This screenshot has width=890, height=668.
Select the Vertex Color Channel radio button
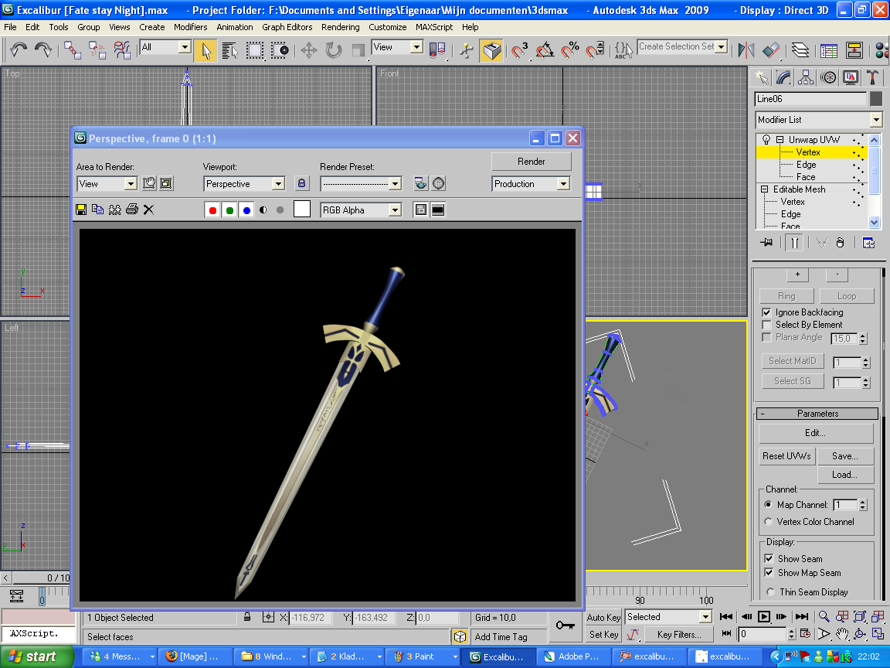pyautogui.click(x=769, y=521)
